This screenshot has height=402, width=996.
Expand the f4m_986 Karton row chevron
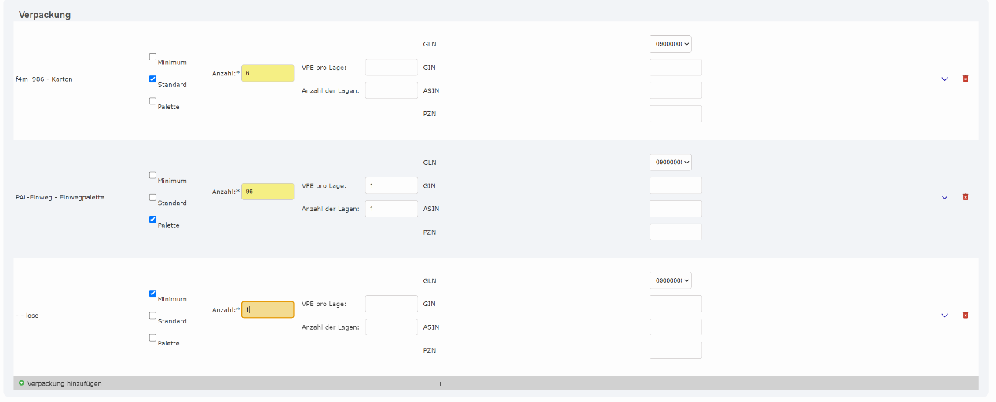pyautogui.click(x=944, y=79)
